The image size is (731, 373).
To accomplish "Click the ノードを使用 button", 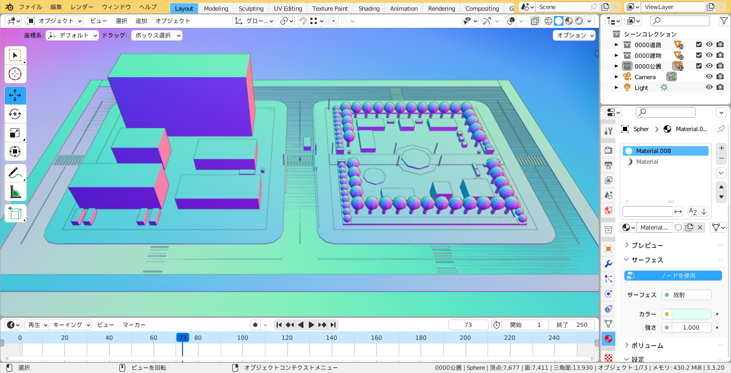I will pos(673,276).
